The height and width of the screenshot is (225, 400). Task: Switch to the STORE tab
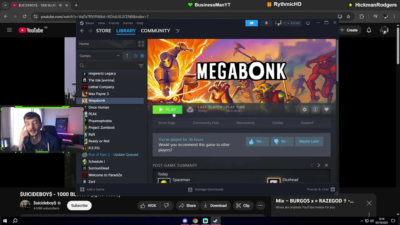[x=103, y=31]
